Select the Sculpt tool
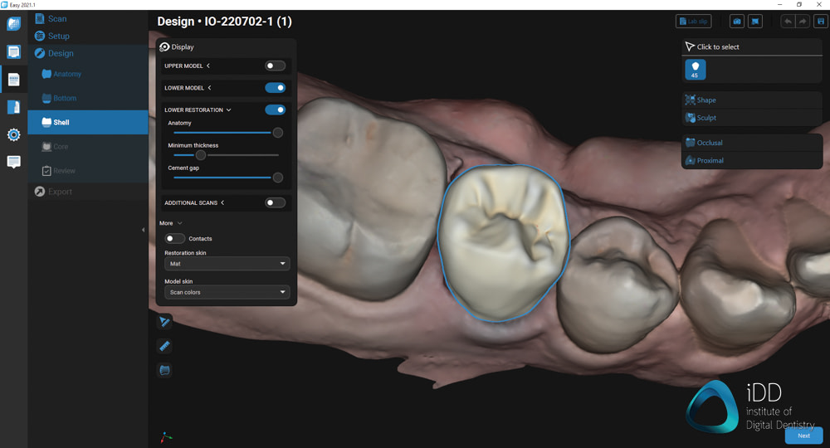The width and height of the screenshot is (830, 448). pos(705,118)
